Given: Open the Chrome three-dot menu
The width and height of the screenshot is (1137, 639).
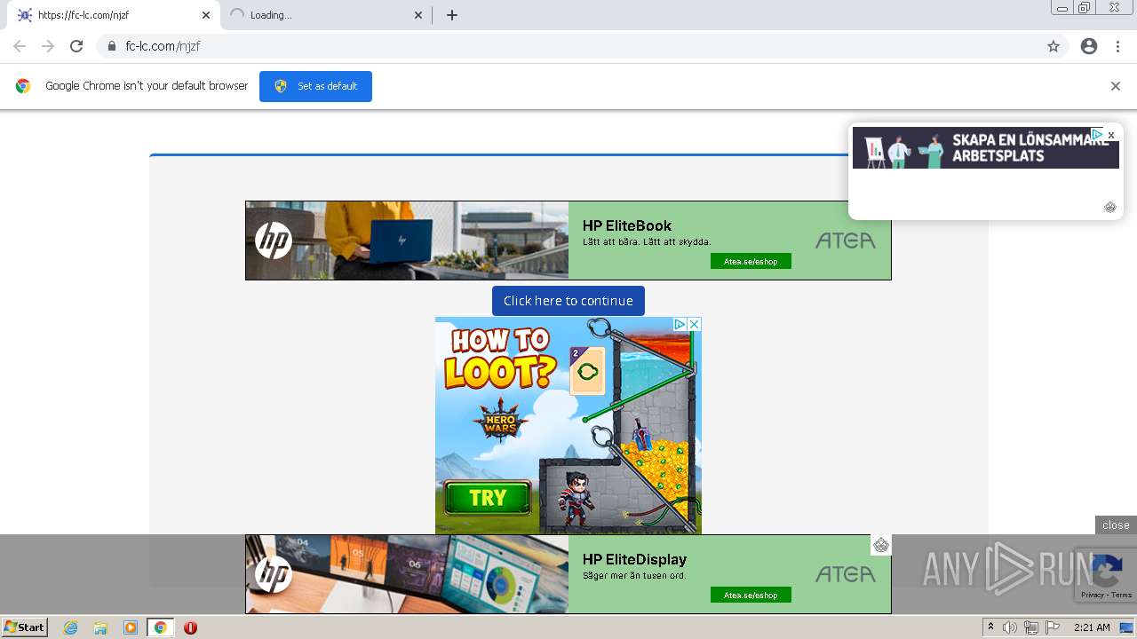Looking at the screenshot, I should pyautogui.click(x=1117, y=46).
